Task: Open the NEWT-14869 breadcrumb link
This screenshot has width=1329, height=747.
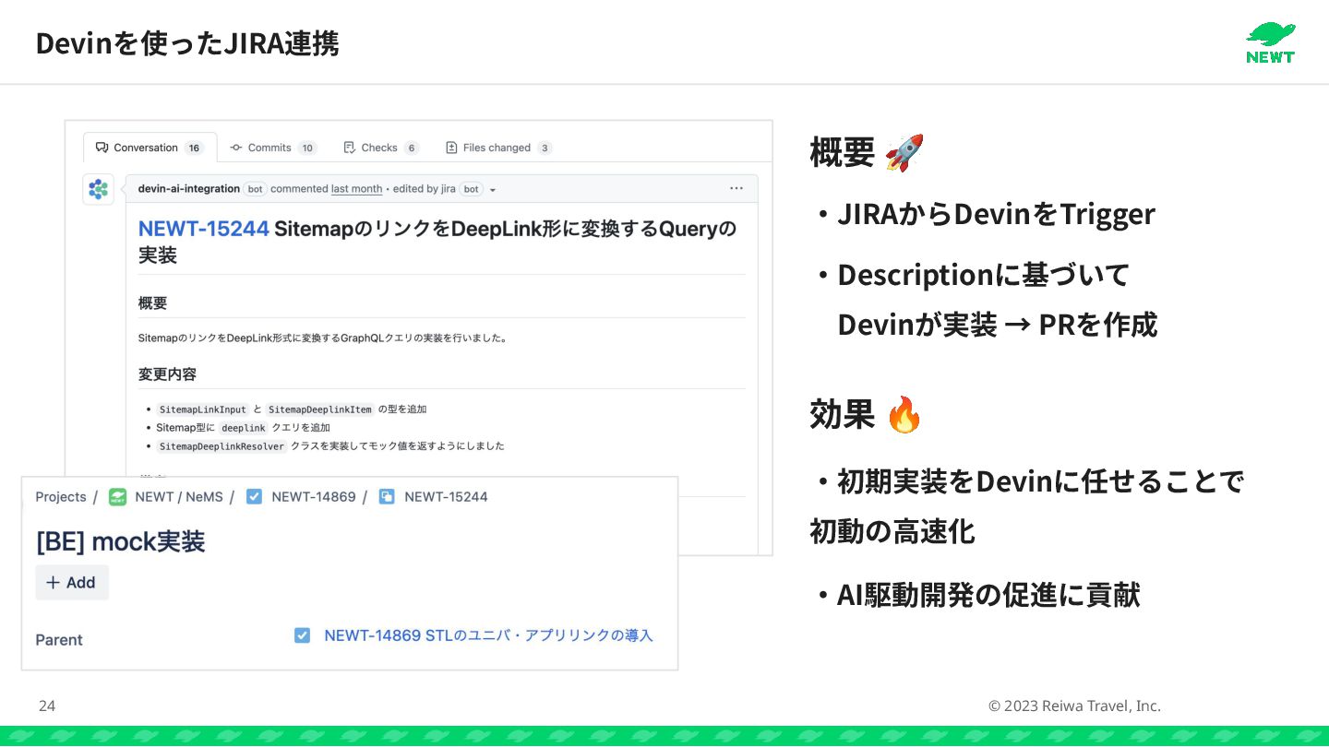Action: [x=314, y=496]
